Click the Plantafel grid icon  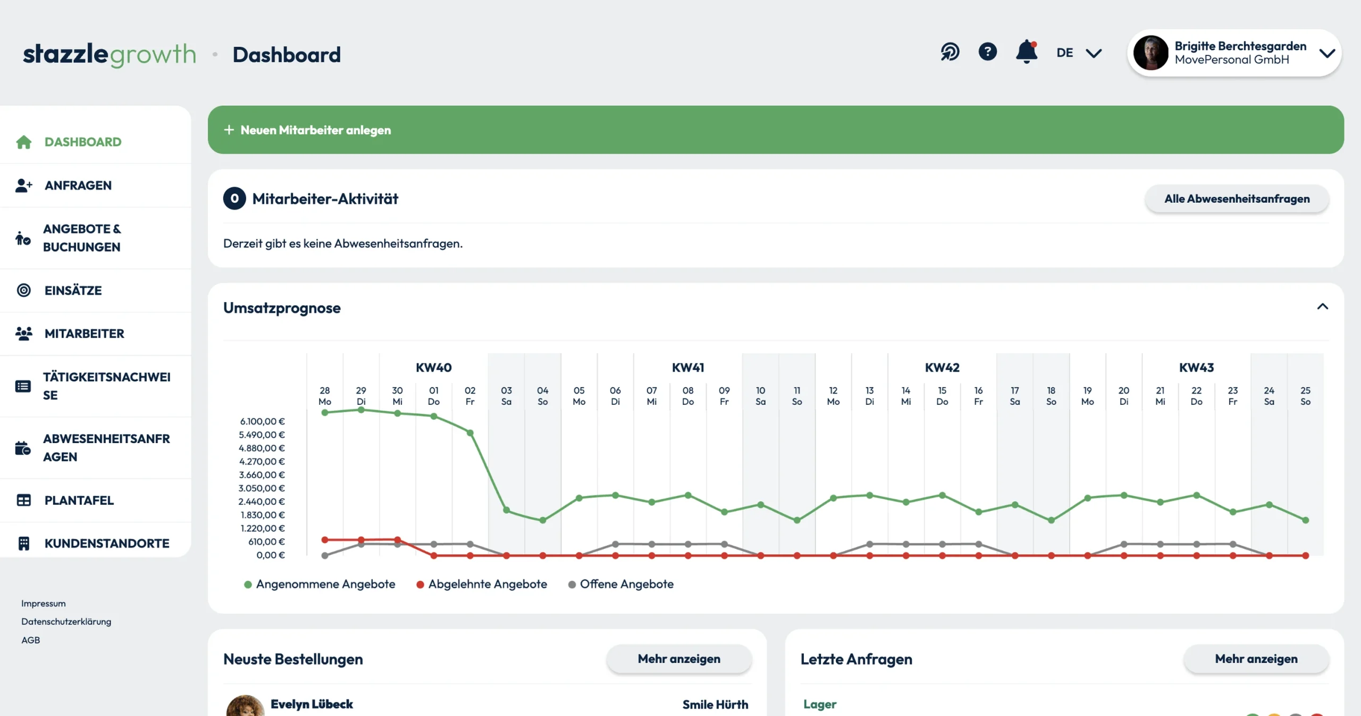pyautogui.click(x=23, y=500)
